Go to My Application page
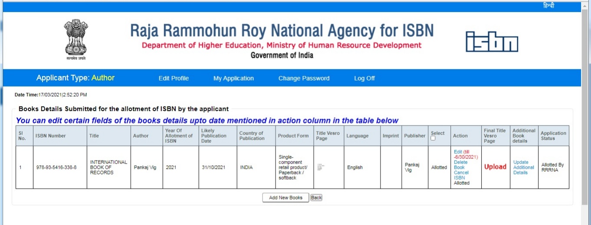Image resolution: width=591 pixels, height=225 pixels. point(233,78)
